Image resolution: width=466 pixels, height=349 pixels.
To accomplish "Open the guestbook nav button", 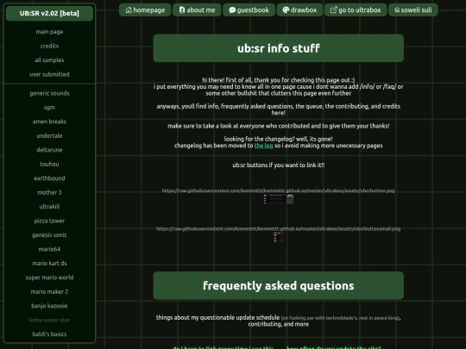I will [x=249, y=10].
